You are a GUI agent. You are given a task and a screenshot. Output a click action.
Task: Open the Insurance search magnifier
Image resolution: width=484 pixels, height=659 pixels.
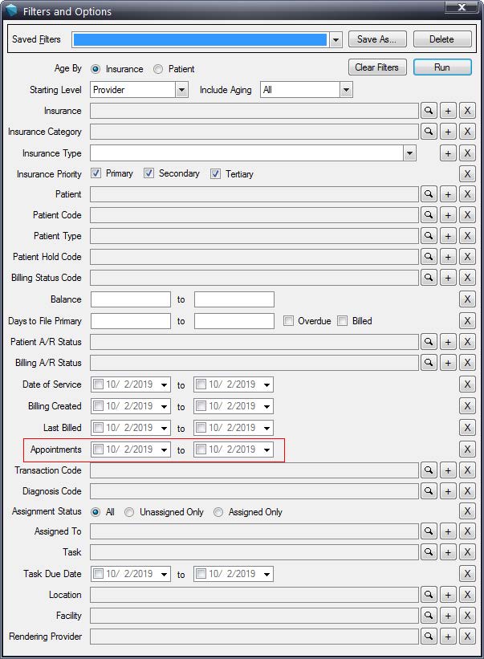click(429, 111)
